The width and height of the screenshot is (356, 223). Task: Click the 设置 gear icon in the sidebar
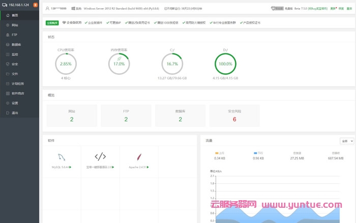(x=8, y=103)
